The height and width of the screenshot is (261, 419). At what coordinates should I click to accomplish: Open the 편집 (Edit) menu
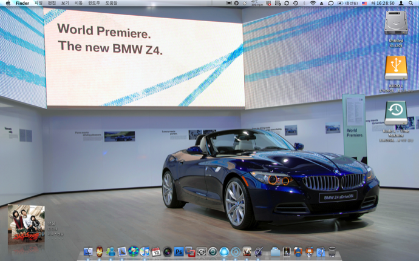pos(52,3)
